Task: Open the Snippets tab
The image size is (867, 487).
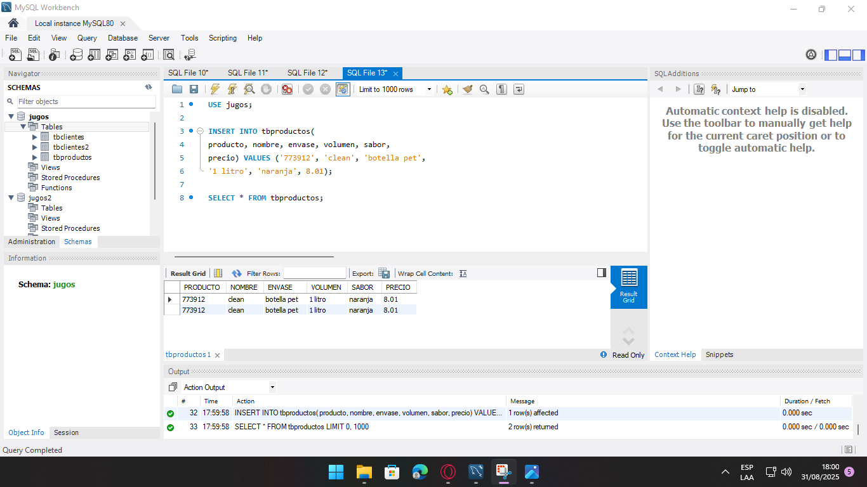Action: [719, 354]
